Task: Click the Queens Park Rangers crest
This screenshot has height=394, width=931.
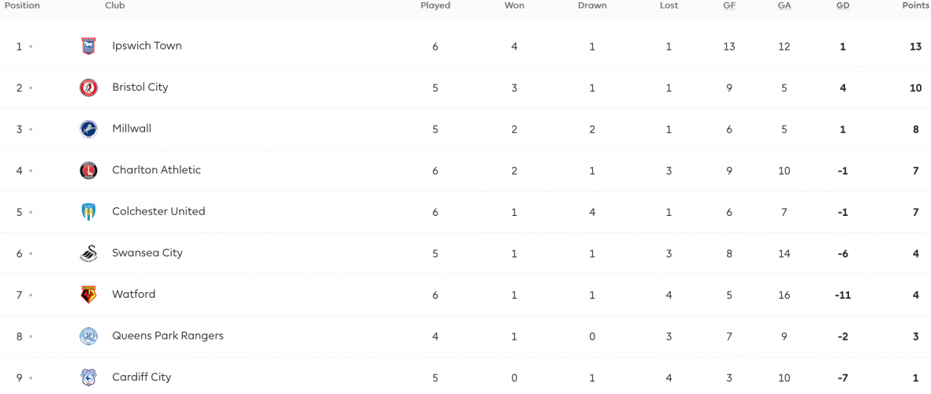Action: [88, 336]
